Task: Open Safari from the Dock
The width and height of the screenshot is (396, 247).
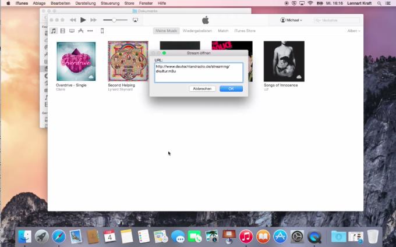Action: (x=59, y=237)
